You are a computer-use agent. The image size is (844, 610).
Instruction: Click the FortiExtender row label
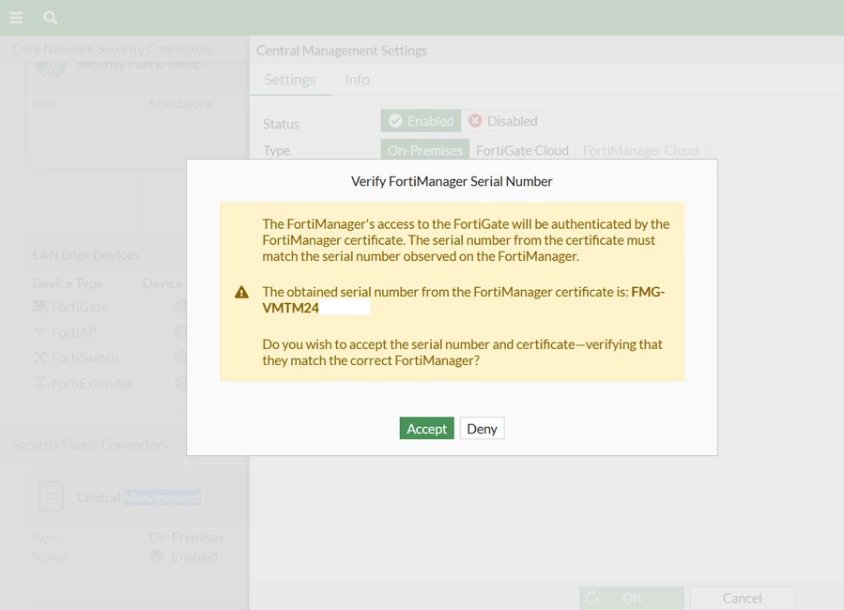(x=91, y=383)
